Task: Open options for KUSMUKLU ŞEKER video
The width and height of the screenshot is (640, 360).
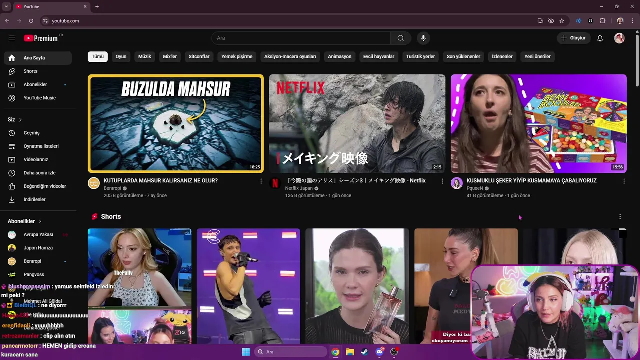Action: coord(624,181)
